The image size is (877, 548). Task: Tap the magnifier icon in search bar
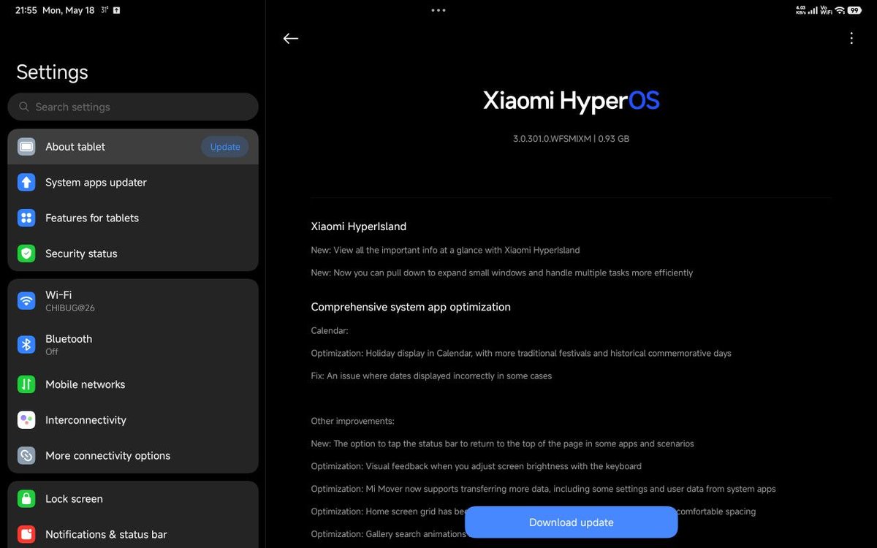point(24,107)
